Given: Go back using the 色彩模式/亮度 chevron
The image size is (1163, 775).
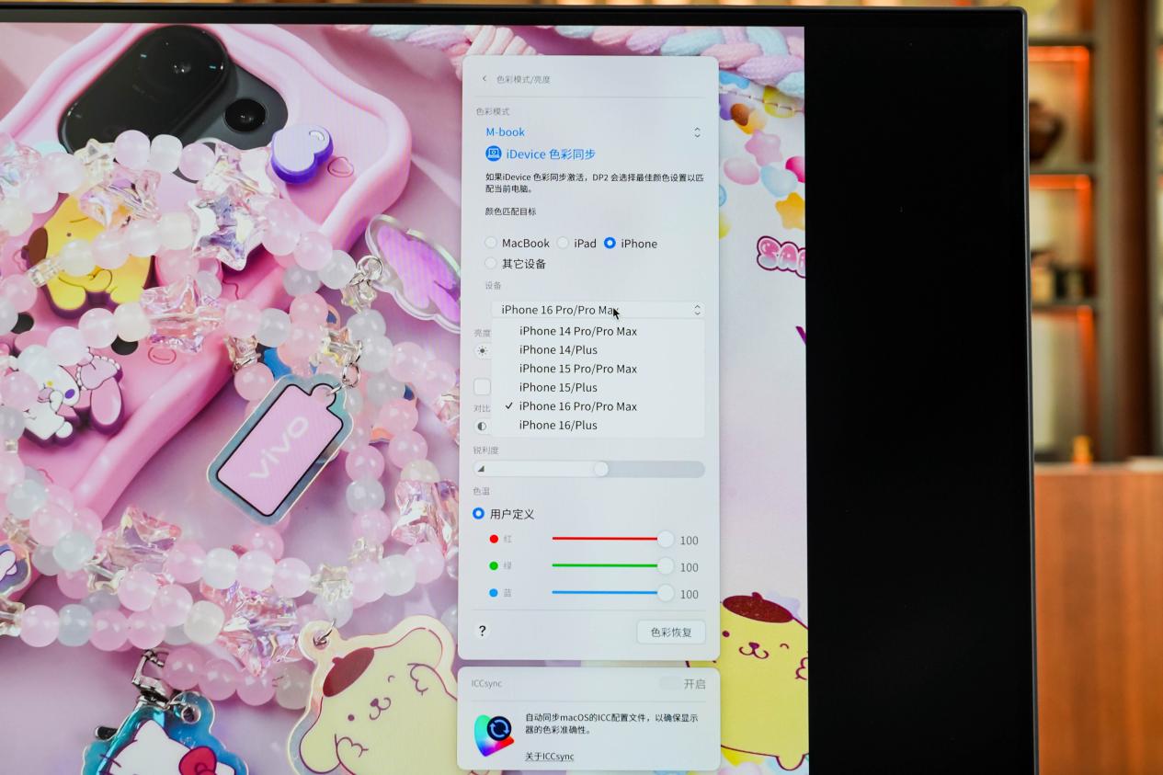Looking at the screenshot, I should point(485,79).
